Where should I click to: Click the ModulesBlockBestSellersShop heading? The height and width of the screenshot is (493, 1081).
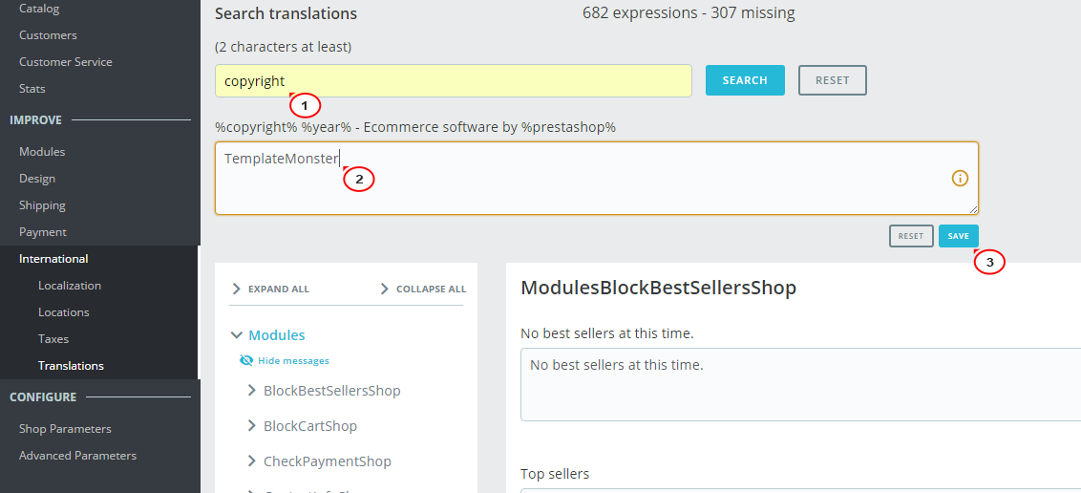(x=658, y=289)
